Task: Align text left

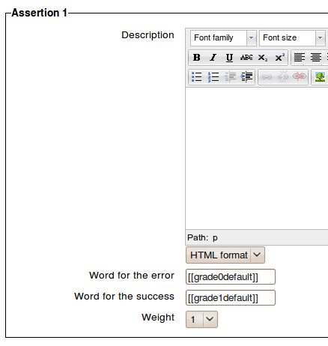Action: coord(300,58)
